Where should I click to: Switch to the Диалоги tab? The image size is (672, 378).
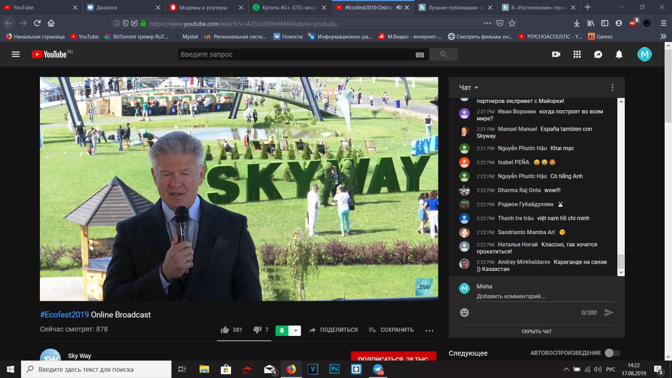pos(124,7)
